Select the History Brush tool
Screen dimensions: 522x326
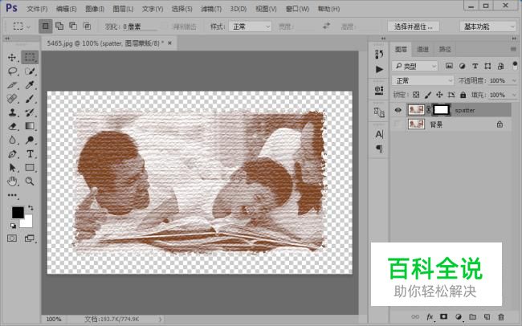(30, 112)
